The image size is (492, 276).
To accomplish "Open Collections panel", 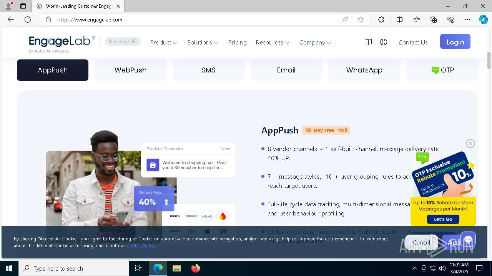I will click(434, 20).
